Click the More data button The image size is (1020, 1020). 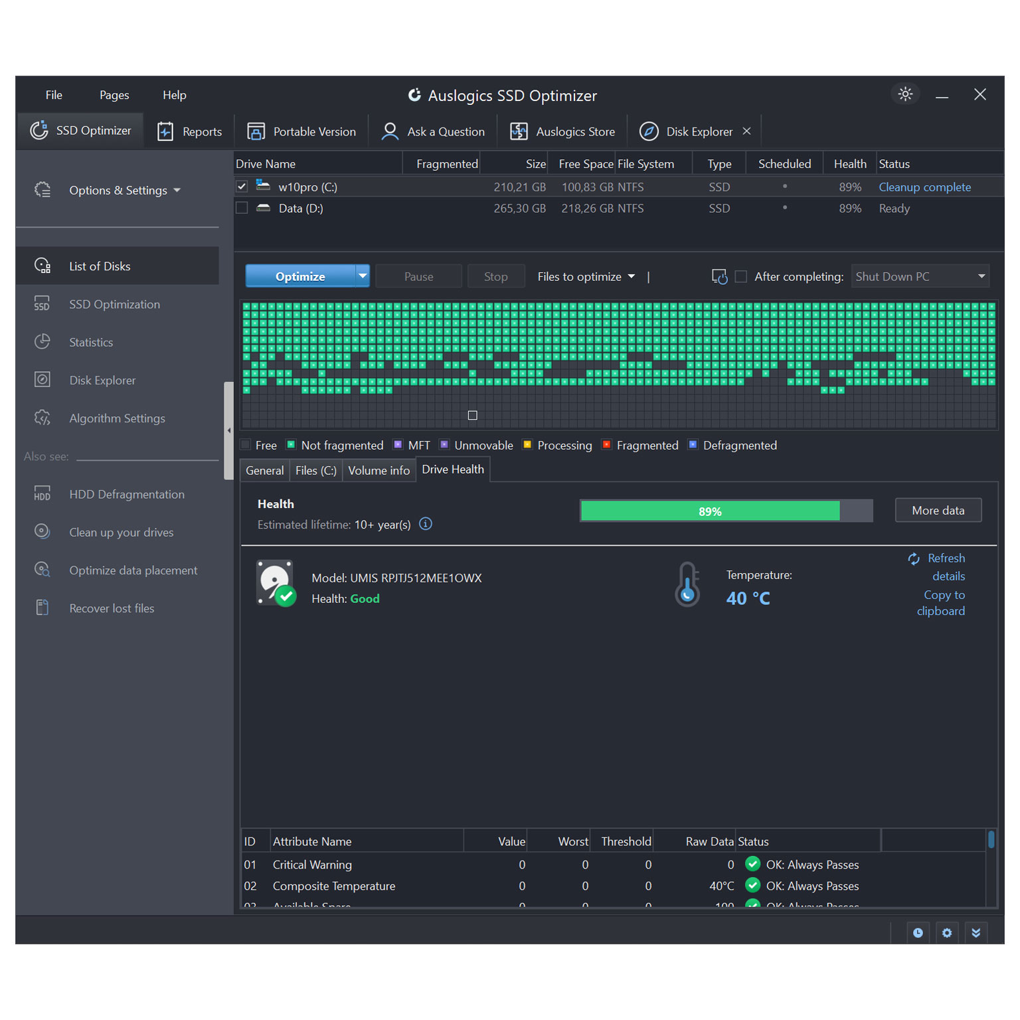(x=938, y=510)
